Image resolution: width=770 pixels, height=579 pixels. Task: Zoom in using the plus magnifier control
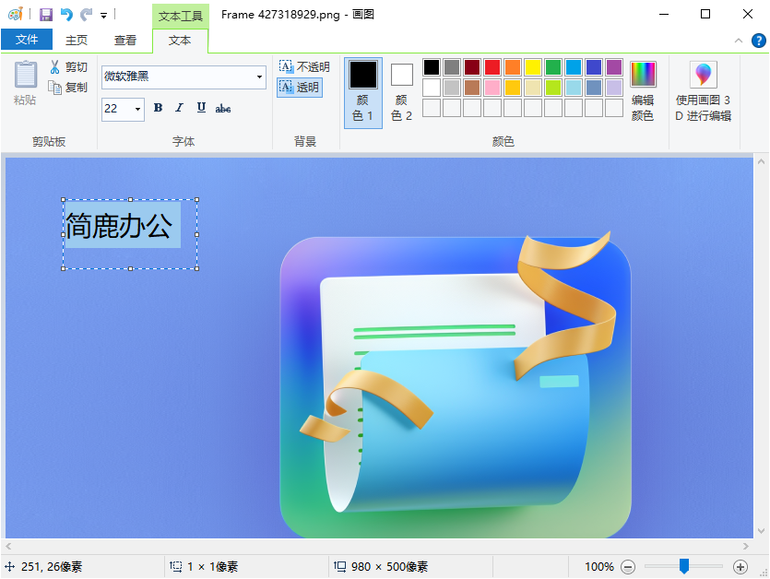(x=740, y=567)
